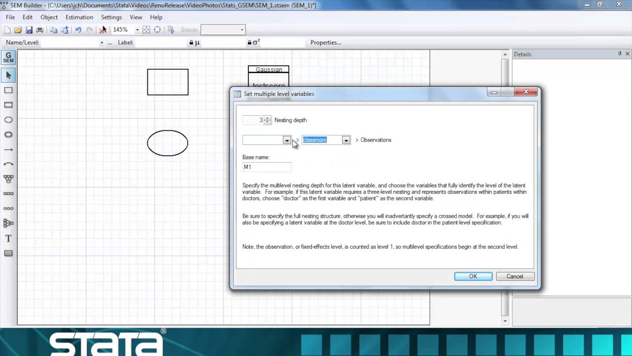Screen dimensions: 632x356
Task: Confirm dialog with OK button
Action: click(473, 276)
